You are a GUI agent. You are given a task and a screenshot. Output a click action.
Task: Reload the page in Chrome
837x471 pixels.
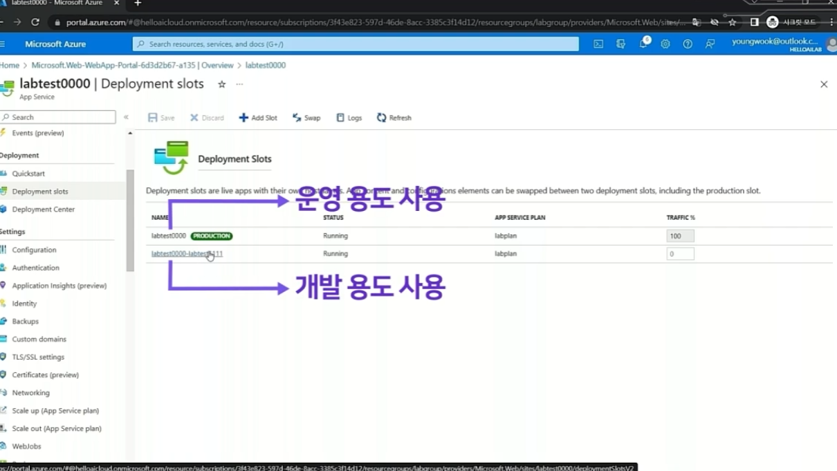click(35, 22)
